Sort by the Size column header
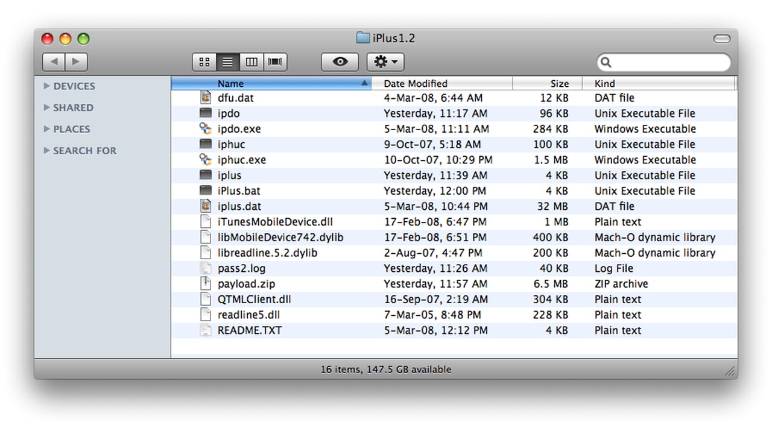The image size is (772, 434). click(x=547, y=83)
